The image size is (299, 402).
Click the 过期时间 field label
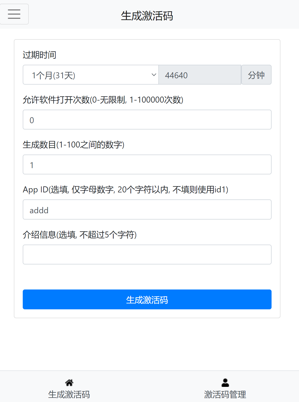pyautogui.click(x=39, y=55)
